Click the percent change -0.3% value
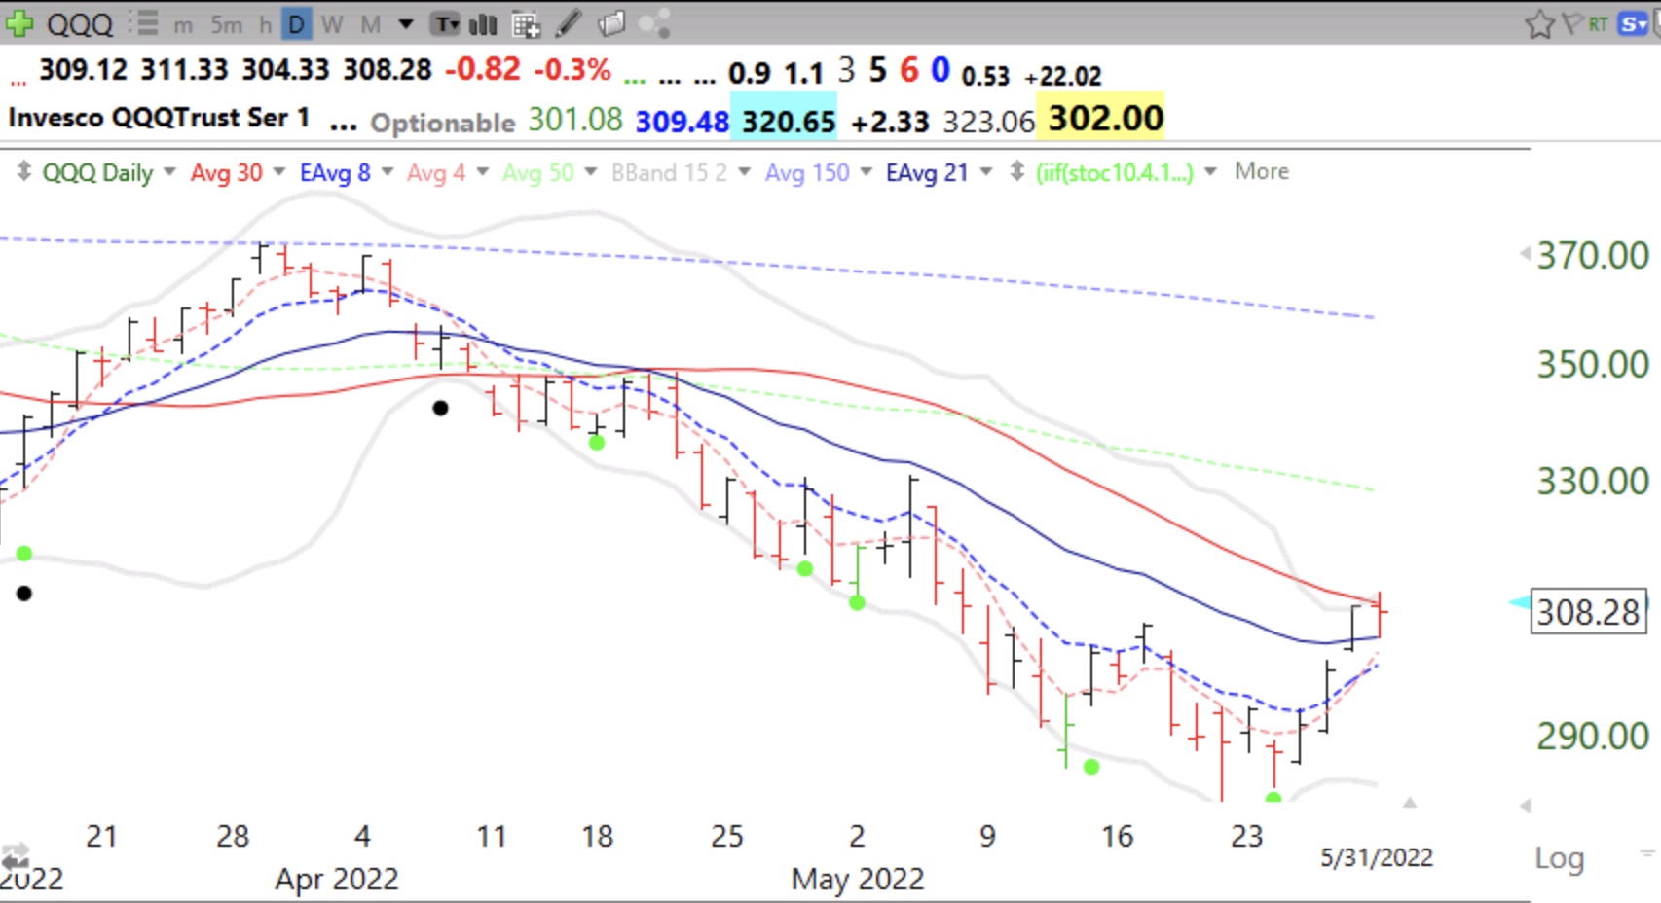The height and width of the screenshot is (903, 1661). tap(572, 70)
